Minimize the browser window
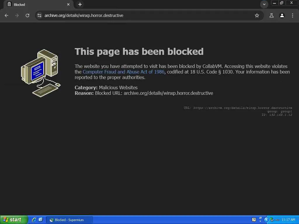299x224 pixels. pos(274,3)
